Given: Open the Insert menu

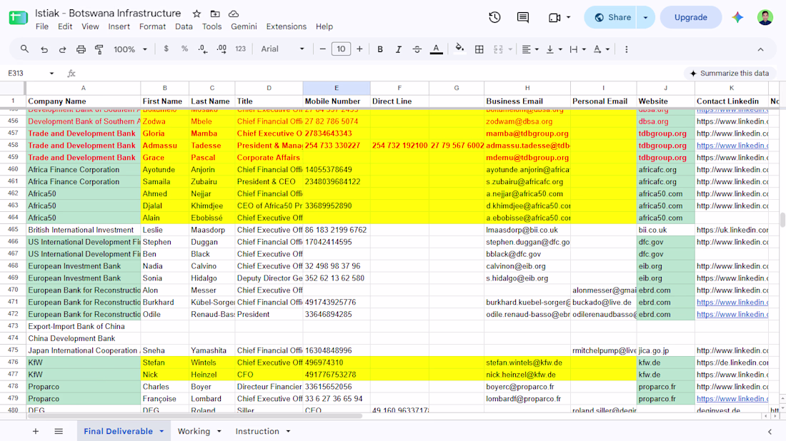Looking at the screenshot, I should [x=119, y=26].
